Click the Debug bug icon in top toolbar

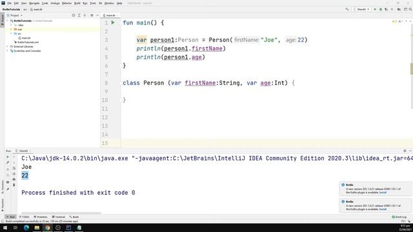pyautogui.click(x=381, y=9)
